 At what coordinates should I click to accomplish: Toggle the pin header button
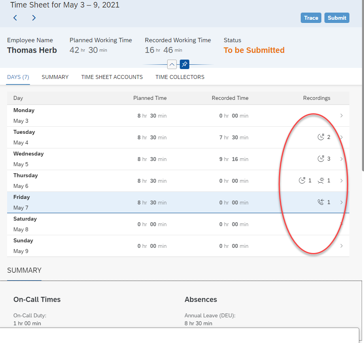[185, 64]
